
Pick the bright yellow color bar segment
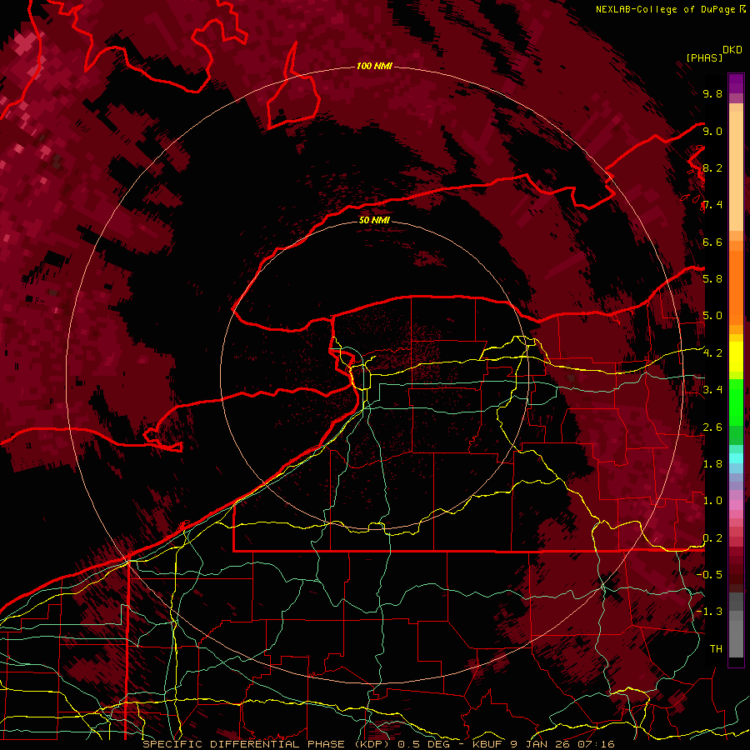(x=736, y=357)
